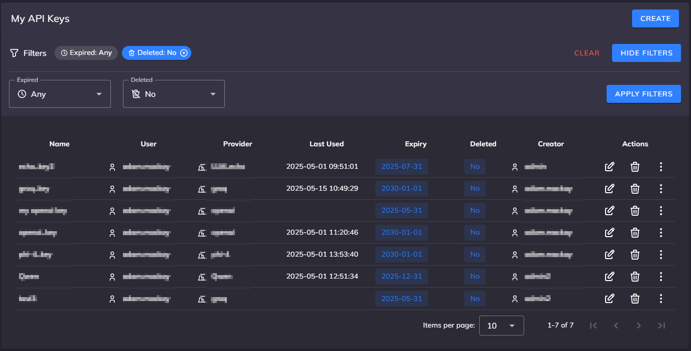Edit the key last used 2025-05-01 09:51:01

[x=610, y=167]
